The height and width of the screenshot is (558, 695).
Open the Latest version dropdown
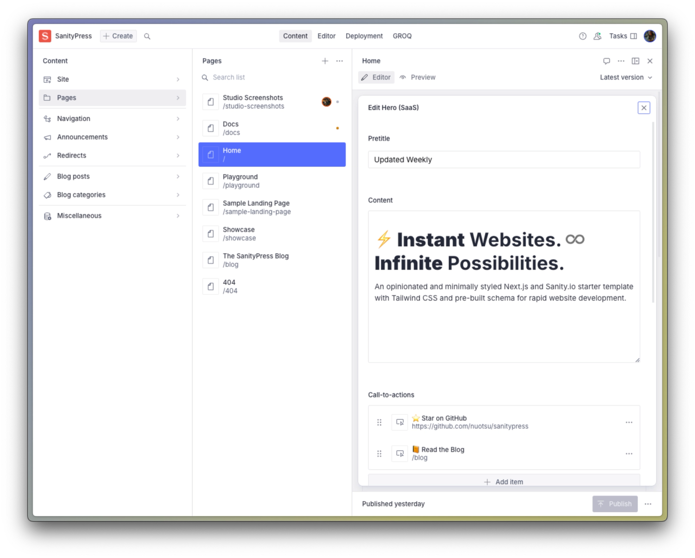[x=626, y=77]
